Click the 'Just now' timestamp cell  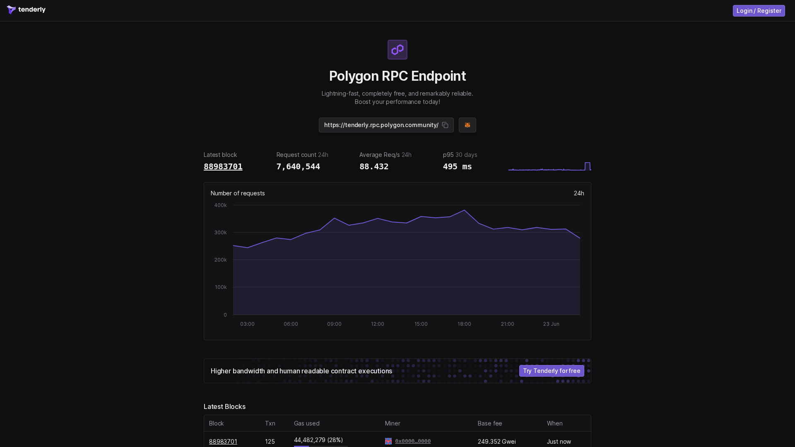(559, 442)
